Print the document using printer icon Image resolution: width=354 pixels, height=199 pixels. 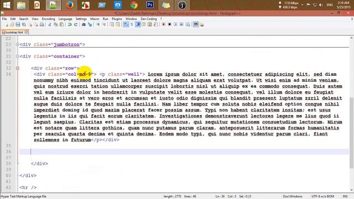[42, 24]
